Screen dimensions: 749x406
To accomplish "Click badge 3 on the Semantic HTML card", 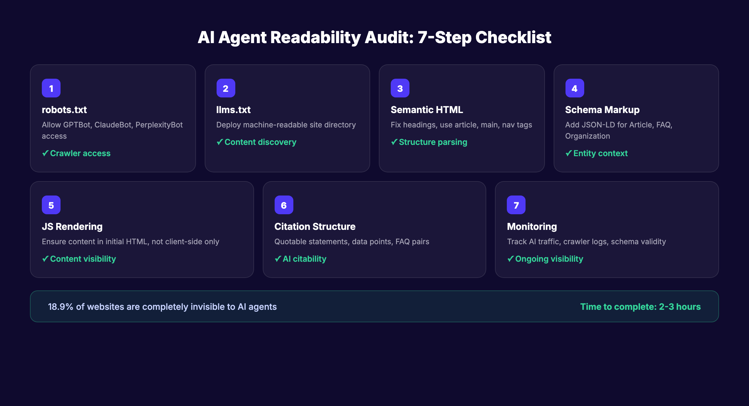I will coord(400,88).
